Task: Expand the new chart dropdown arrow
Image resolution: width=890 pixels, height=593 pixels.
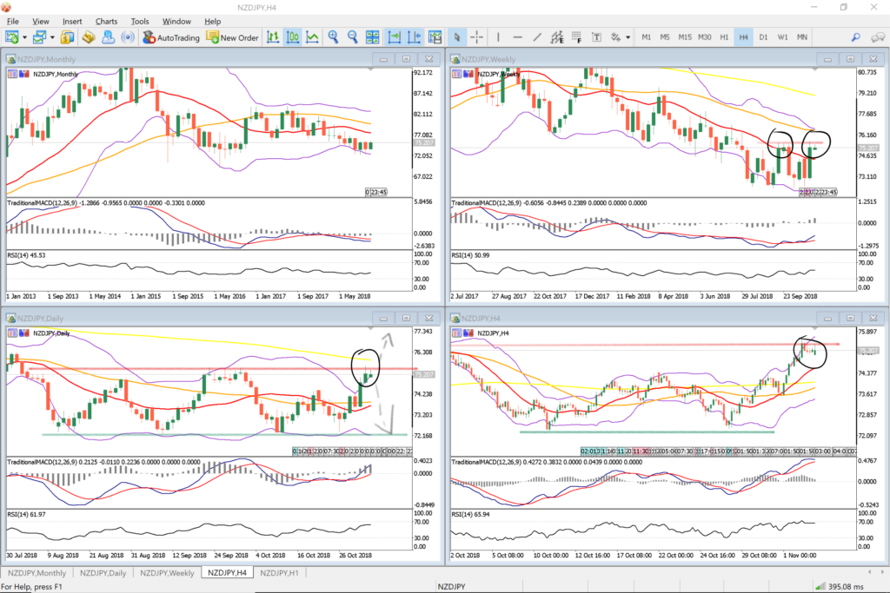Action: pyautogui.click(x=25, y=37)
